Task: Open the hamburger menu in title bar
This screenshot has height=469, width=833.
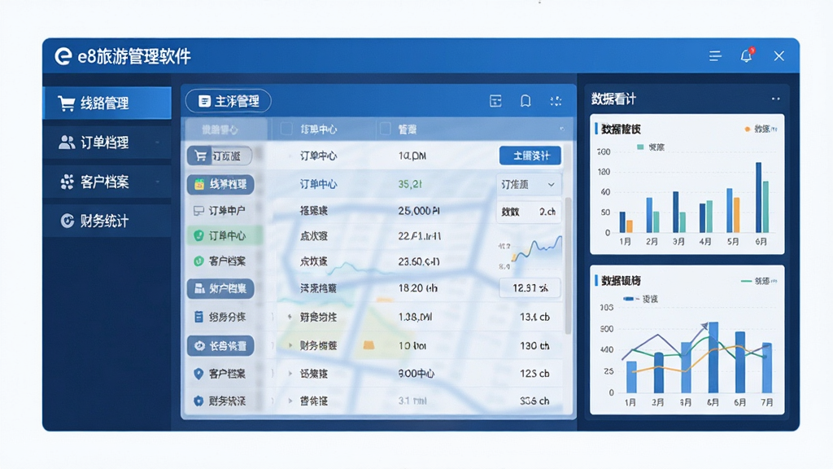Action: (715, 56)
